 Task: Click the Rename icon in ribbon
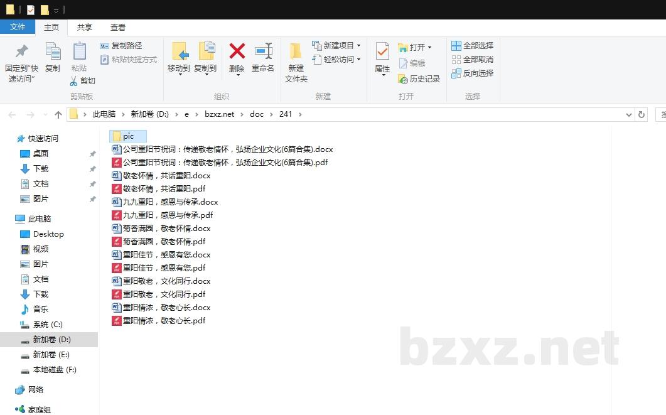263,51
